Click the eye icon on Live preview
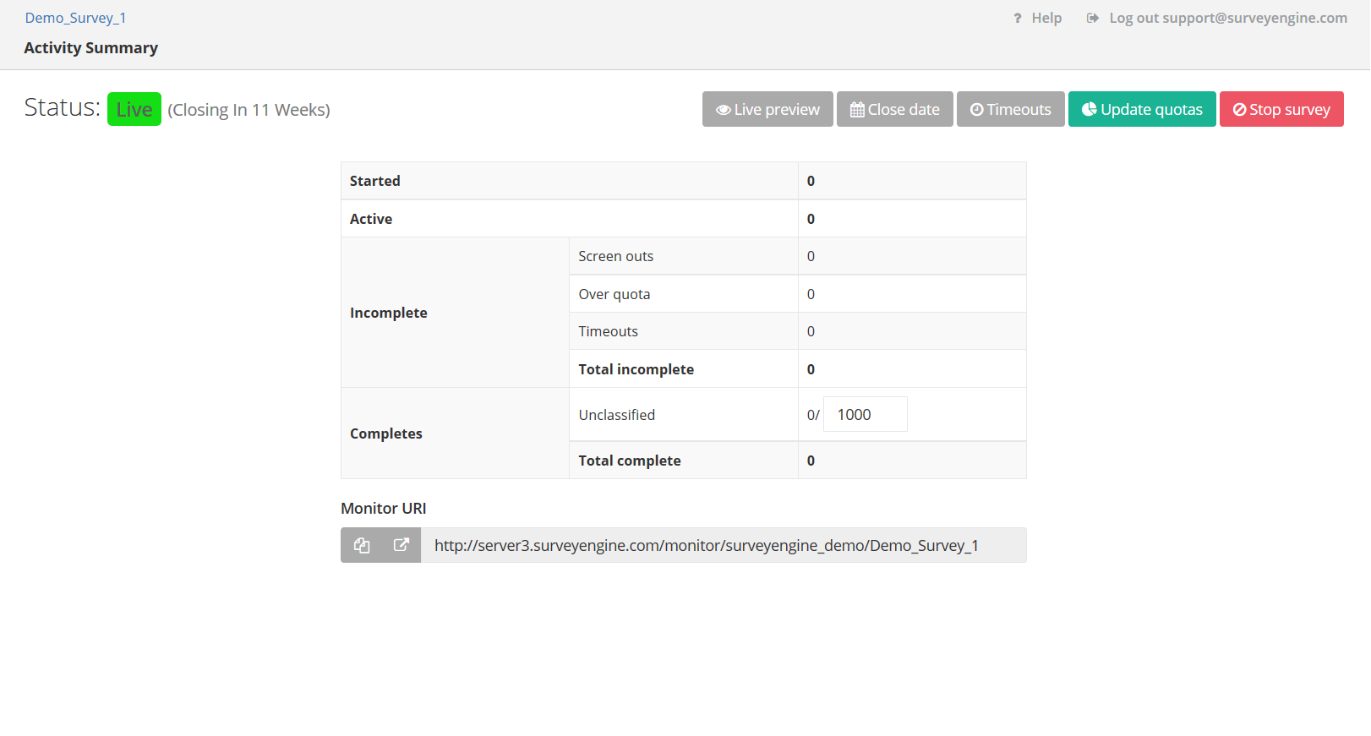This screenshot has height=736, width=1371. 723,110
